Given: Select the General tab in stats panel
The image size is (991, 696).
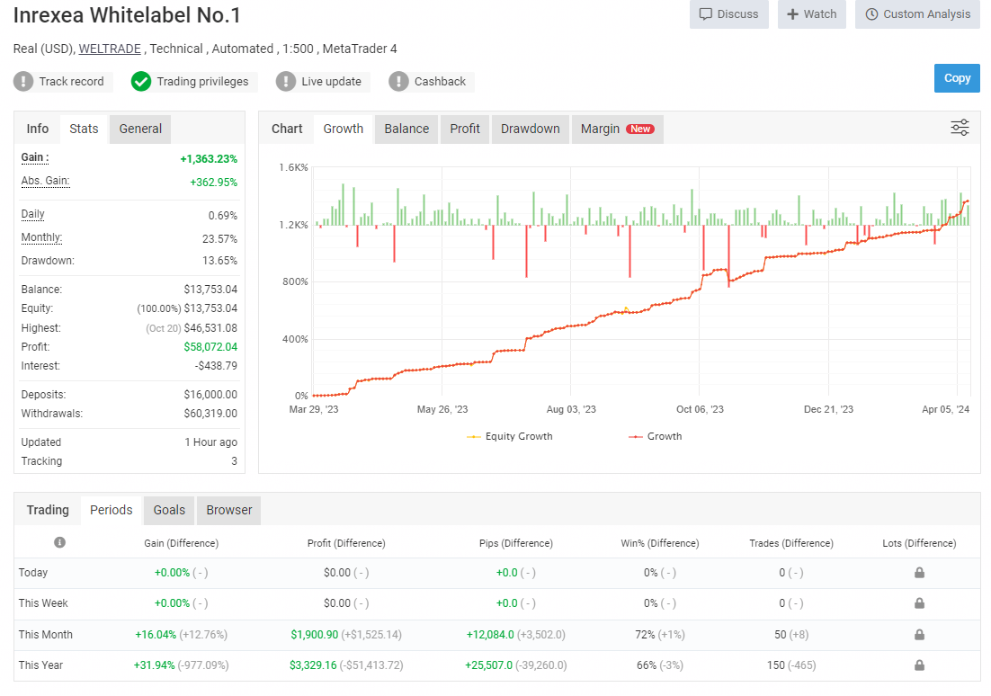Looking at the screenshot, I should [x=140, y=129].
